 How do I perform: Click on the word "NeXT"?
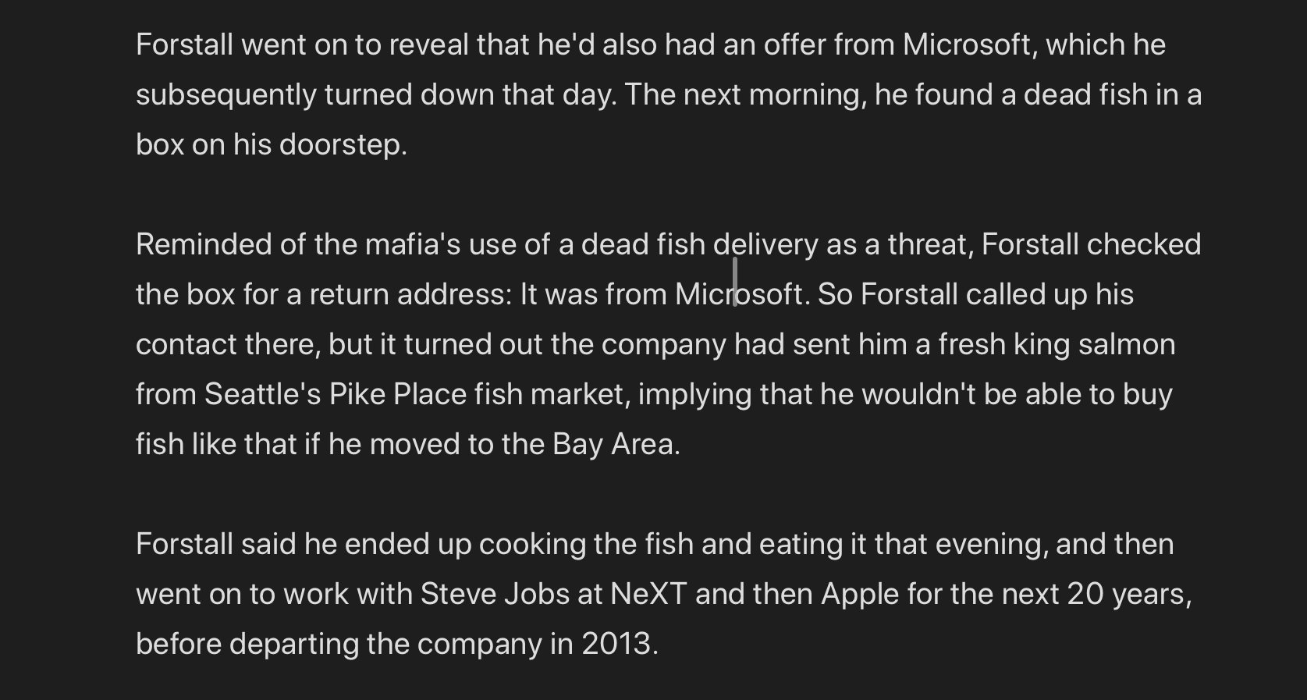click(x=648, y=595)
